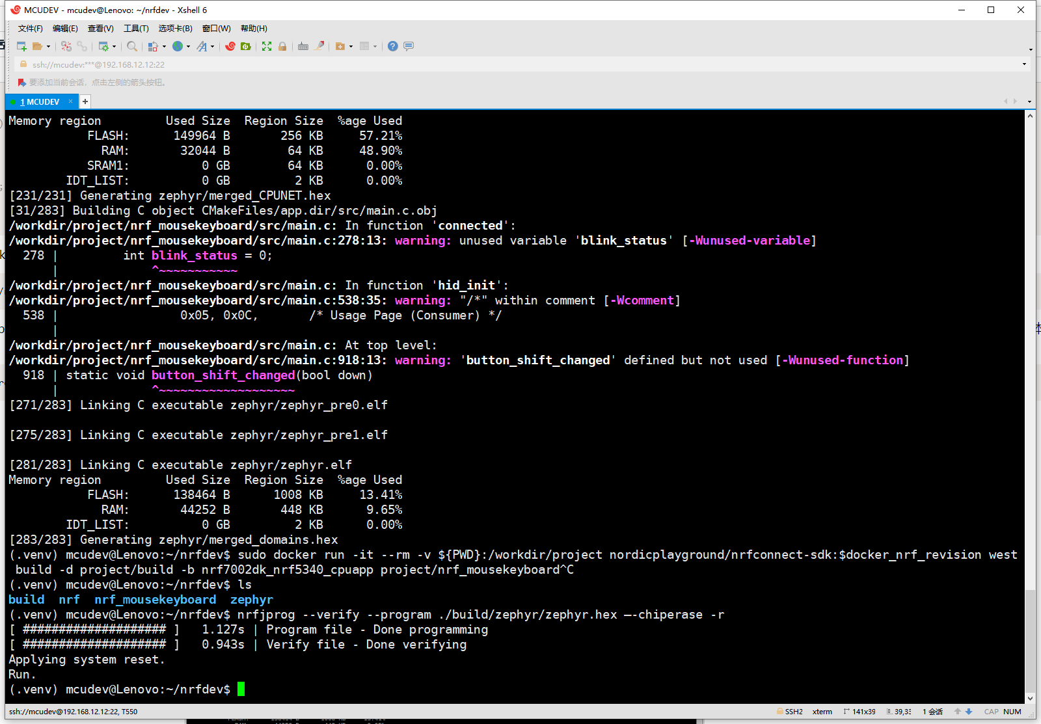
Task: Open help with the blue question mark icon
Action: [392, 46]
